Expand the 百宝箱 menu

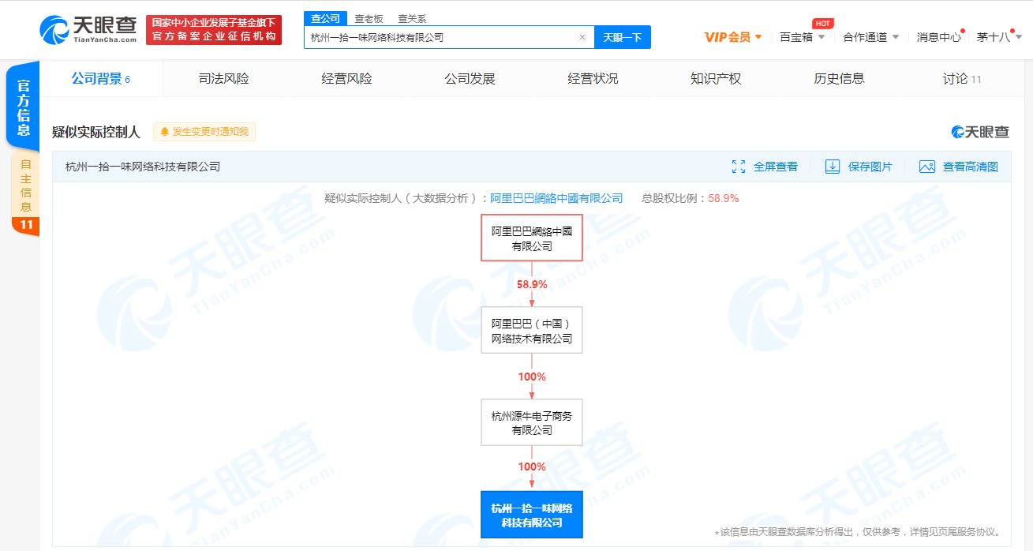(802, 37)
